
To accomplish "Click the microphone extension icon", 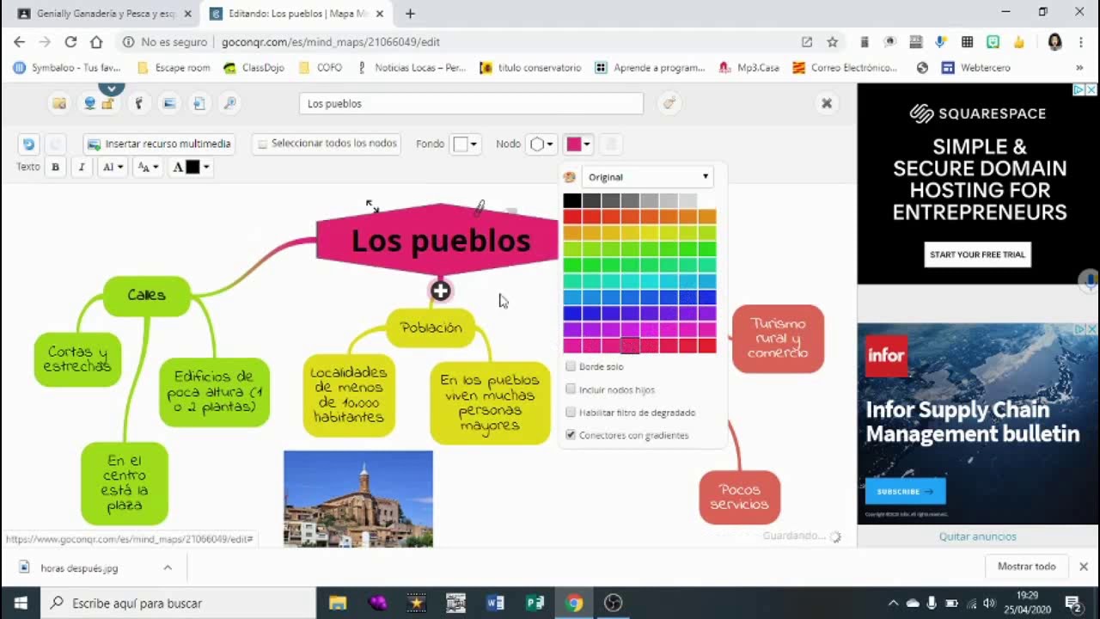I will pyautogui.click(x=941, y=41).
